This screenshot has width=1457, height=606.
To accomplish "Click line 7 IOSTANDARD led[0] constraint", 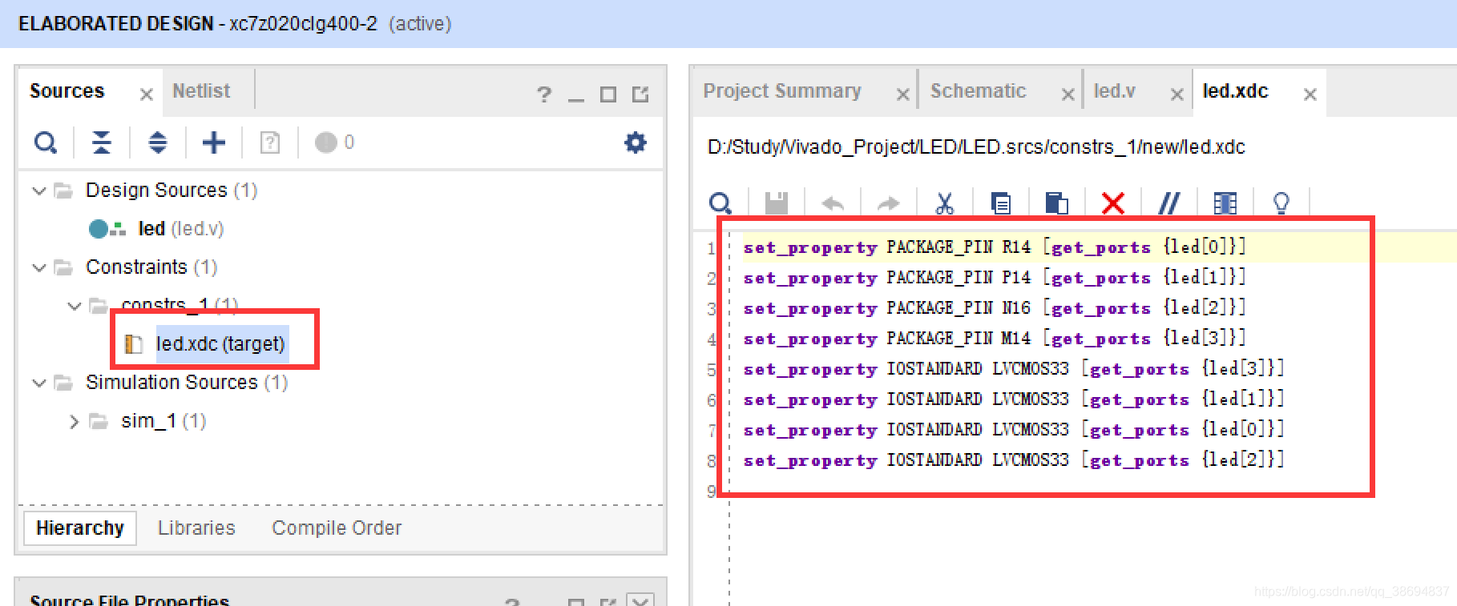I will pos(1014,430).
